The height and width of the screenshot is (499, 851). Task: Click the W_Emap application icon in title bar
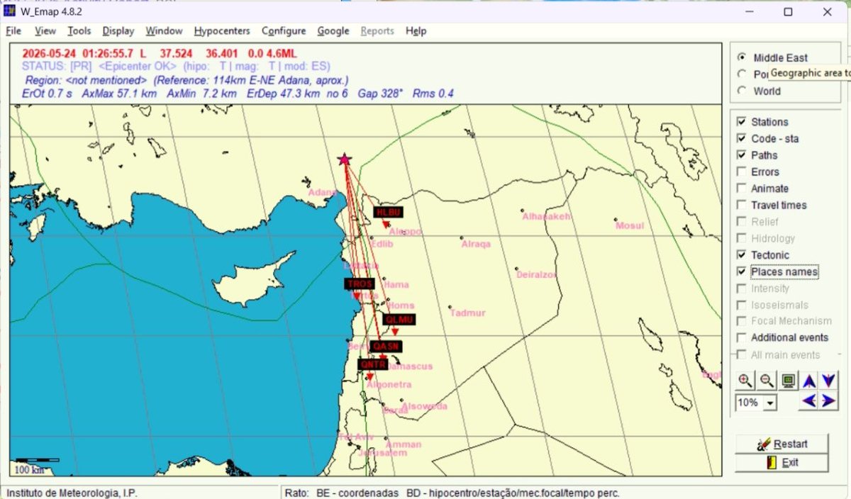coord(11,11)
